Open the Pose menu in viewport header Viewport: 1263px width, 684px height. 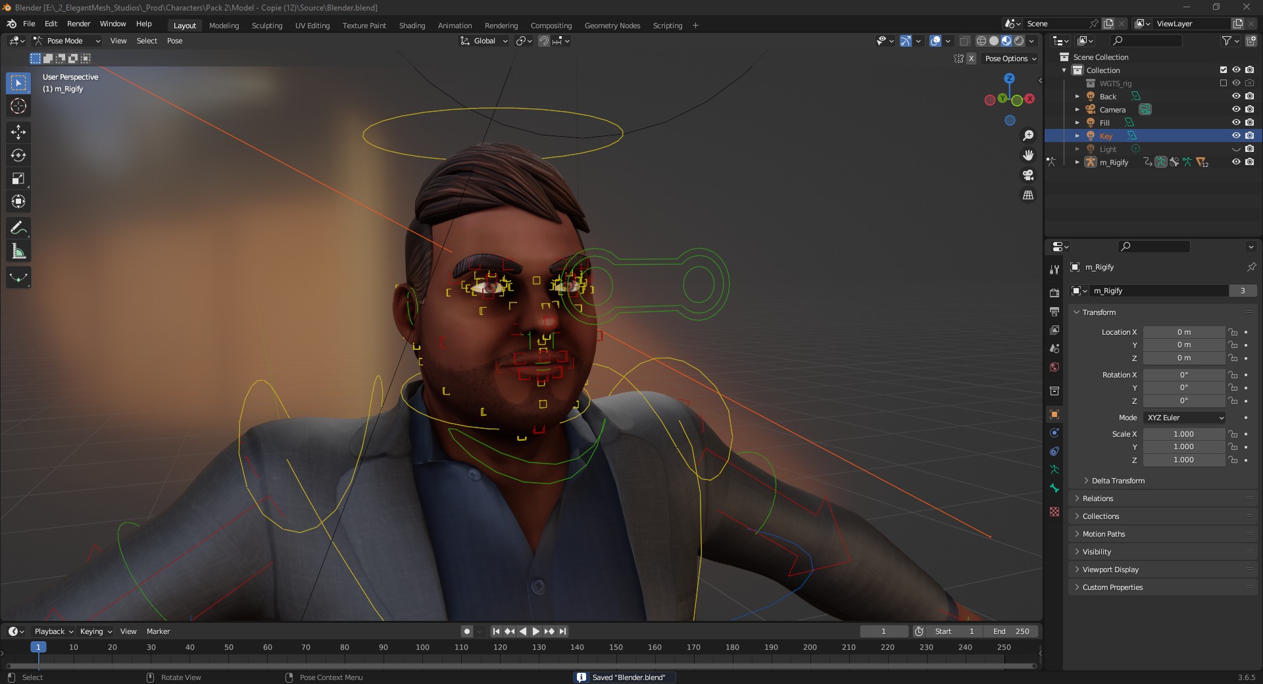tap(175, 41)
